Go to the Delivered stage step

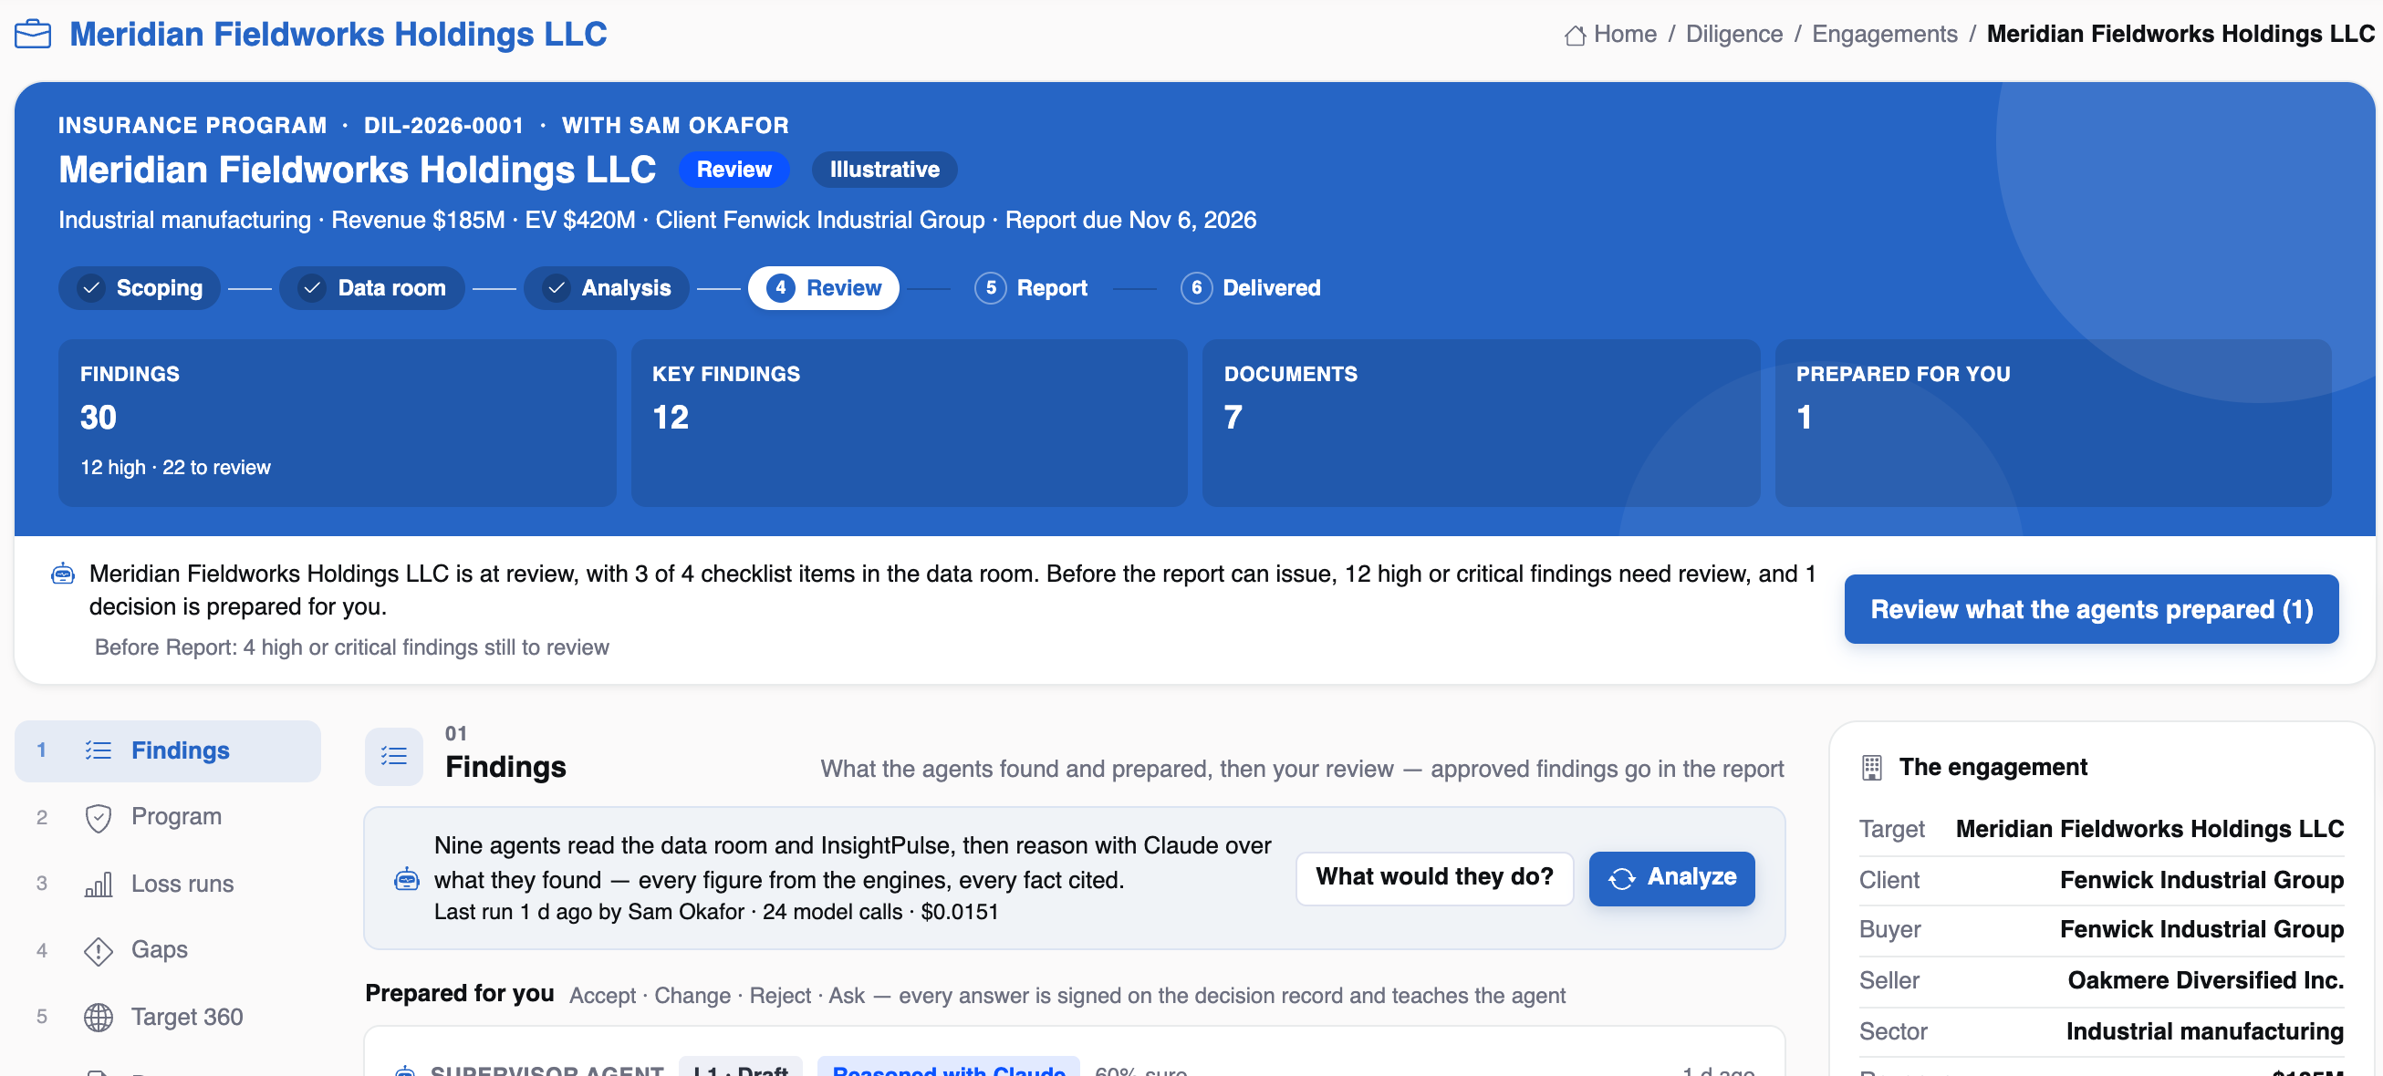1251,288
